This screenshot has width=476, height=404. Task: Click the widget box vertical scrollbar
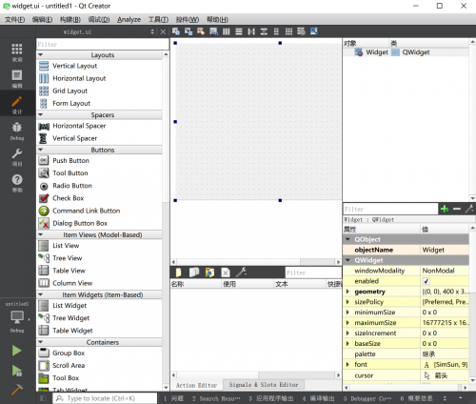[166, 222]
